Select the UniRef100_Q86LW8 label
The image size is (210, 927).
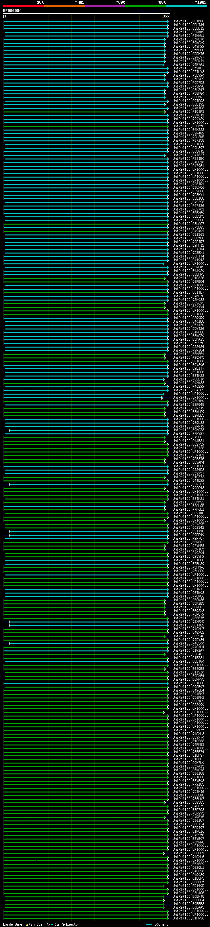[x=188, y=795]
